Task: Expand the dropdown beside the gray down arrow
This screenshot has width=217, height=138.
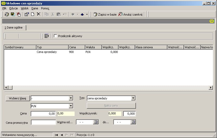Action: coord(77,14)
